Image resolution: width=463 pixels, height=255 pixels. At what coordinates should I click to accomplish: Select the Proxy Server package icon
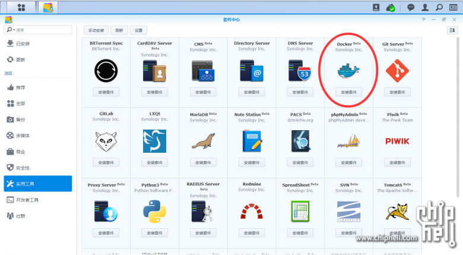tap(106, 212)
